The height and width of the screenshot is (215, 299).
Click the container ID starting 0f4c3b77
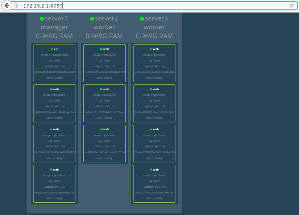click(155, 192)
